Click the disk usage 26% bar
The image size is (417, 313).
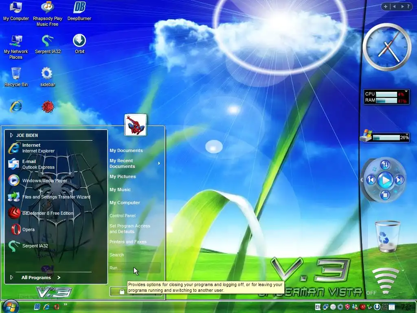386,138
